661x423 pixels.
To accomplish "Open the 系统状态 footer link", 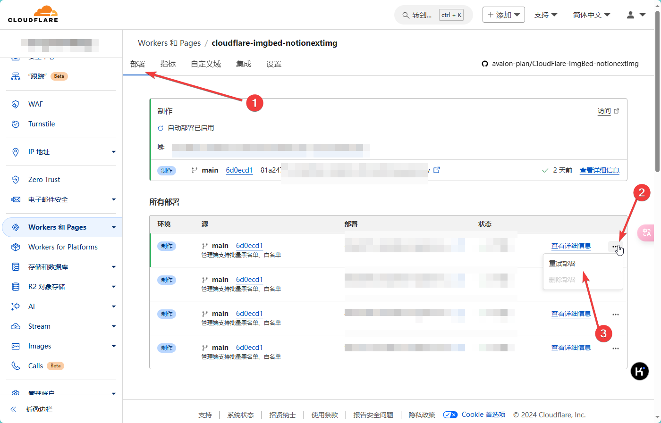I will (x=241, y=415).
